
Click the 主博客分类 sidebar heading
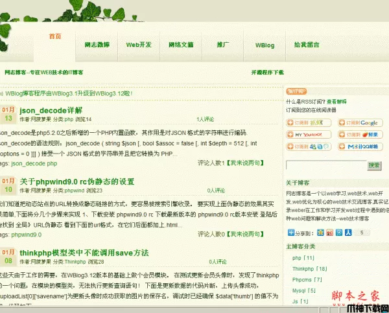(301, 246)
